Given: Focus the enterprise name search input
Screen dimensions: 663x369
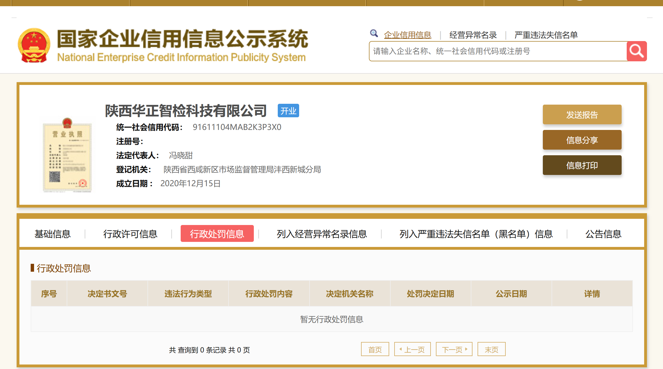Looking at the screenshot, I should (498, 51).
